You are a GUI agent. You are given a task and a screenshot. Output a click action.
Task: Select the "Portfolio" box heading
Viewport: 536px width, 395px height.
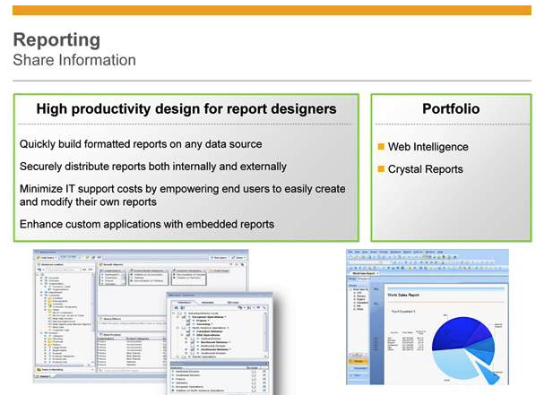(451, 109)
